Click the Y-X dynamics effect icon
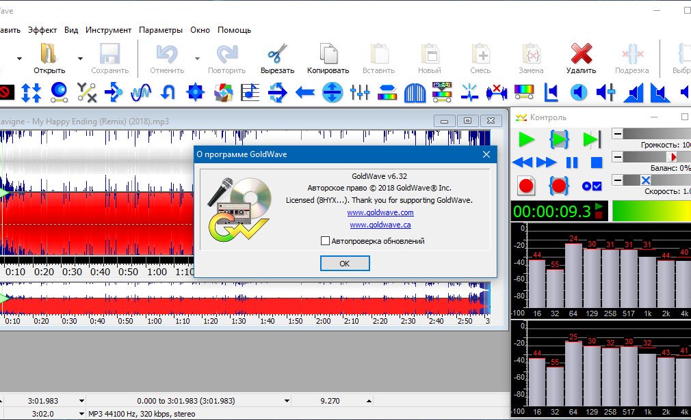 point(87,93)
